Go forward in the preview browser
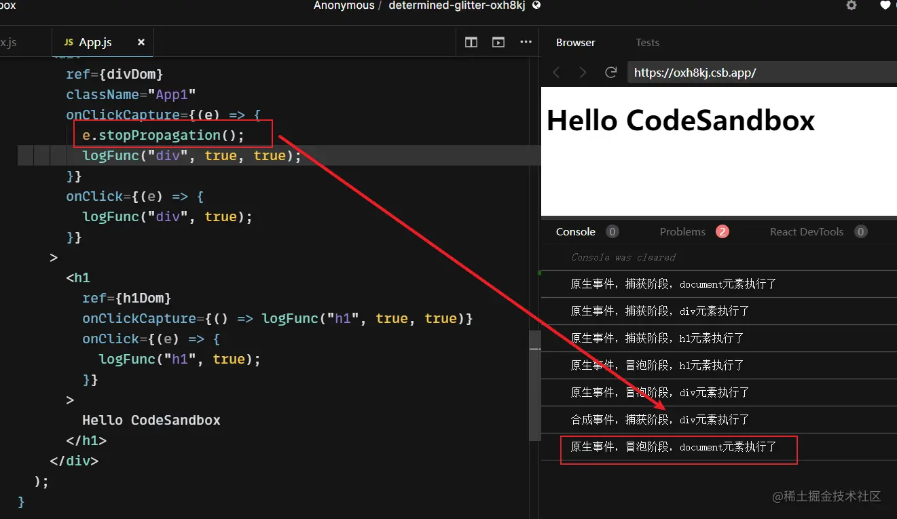 point(583,73)
